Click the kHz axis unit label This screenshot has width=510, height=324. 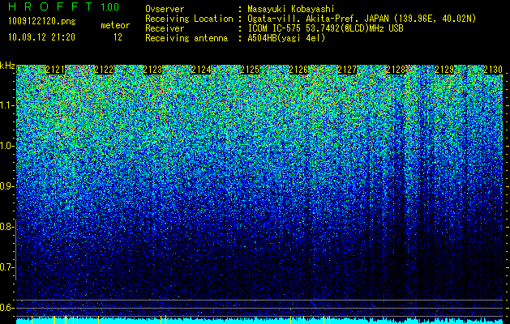[x=7, y=66]
